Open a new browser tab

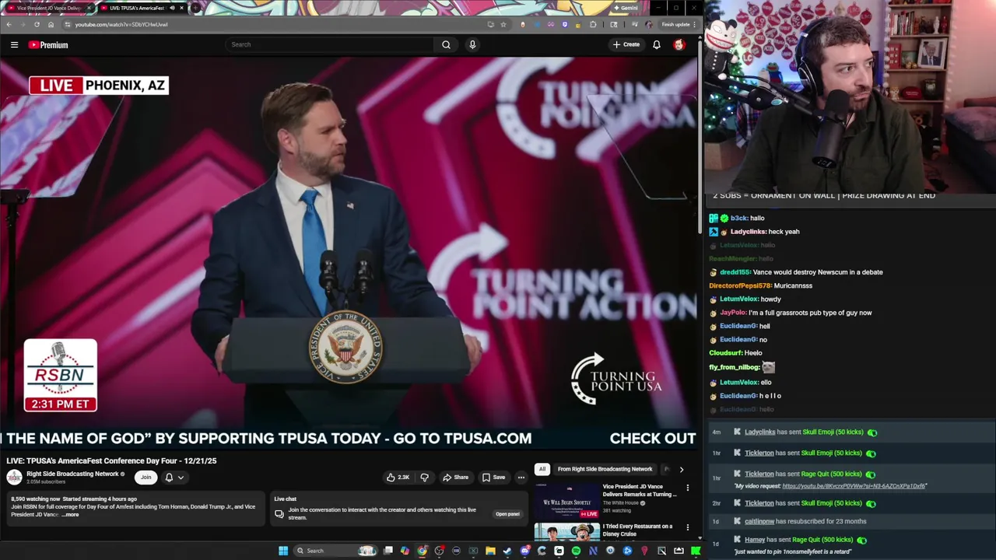tap(195, 8)
